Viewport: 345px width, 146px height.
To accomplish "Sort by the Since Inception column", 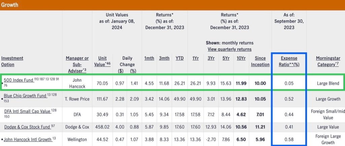I will coord(260,61).
